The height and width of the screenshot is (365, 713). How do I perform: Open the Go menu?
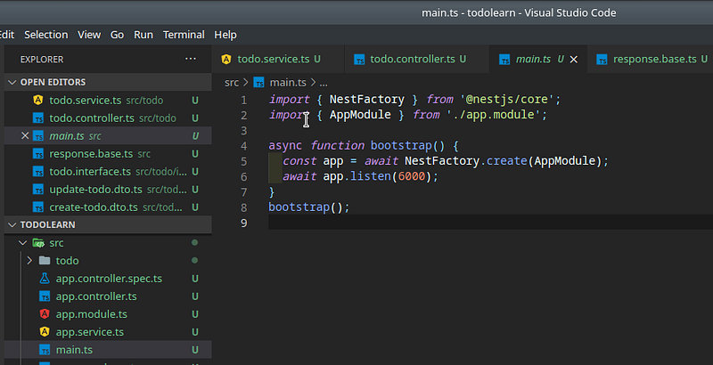pos(117,35)
